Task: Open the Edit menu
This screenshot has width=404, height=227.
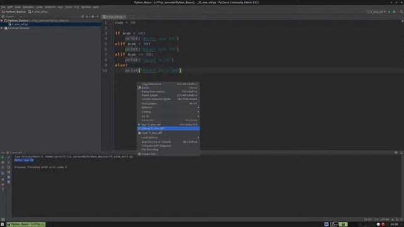Action: (10, 7)
